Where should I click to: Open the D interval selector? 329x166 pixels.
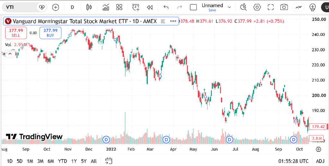click(x=72, y=7)
